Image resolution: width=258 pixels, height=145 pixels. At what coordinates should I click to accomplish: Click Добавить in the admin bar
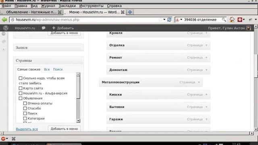[65, 28]
